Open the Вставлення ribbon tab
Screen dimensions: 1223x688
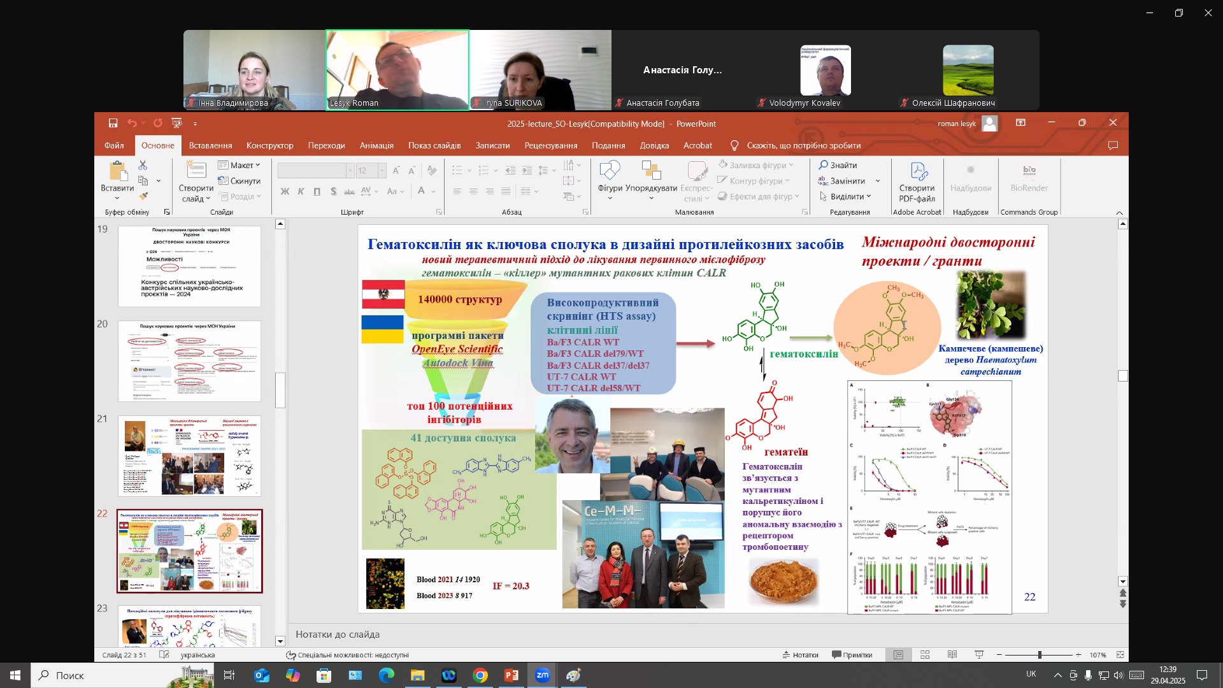tap(210, 145)
